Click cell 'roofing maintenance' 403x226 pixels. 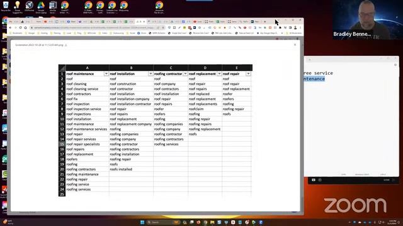[87, 175]
